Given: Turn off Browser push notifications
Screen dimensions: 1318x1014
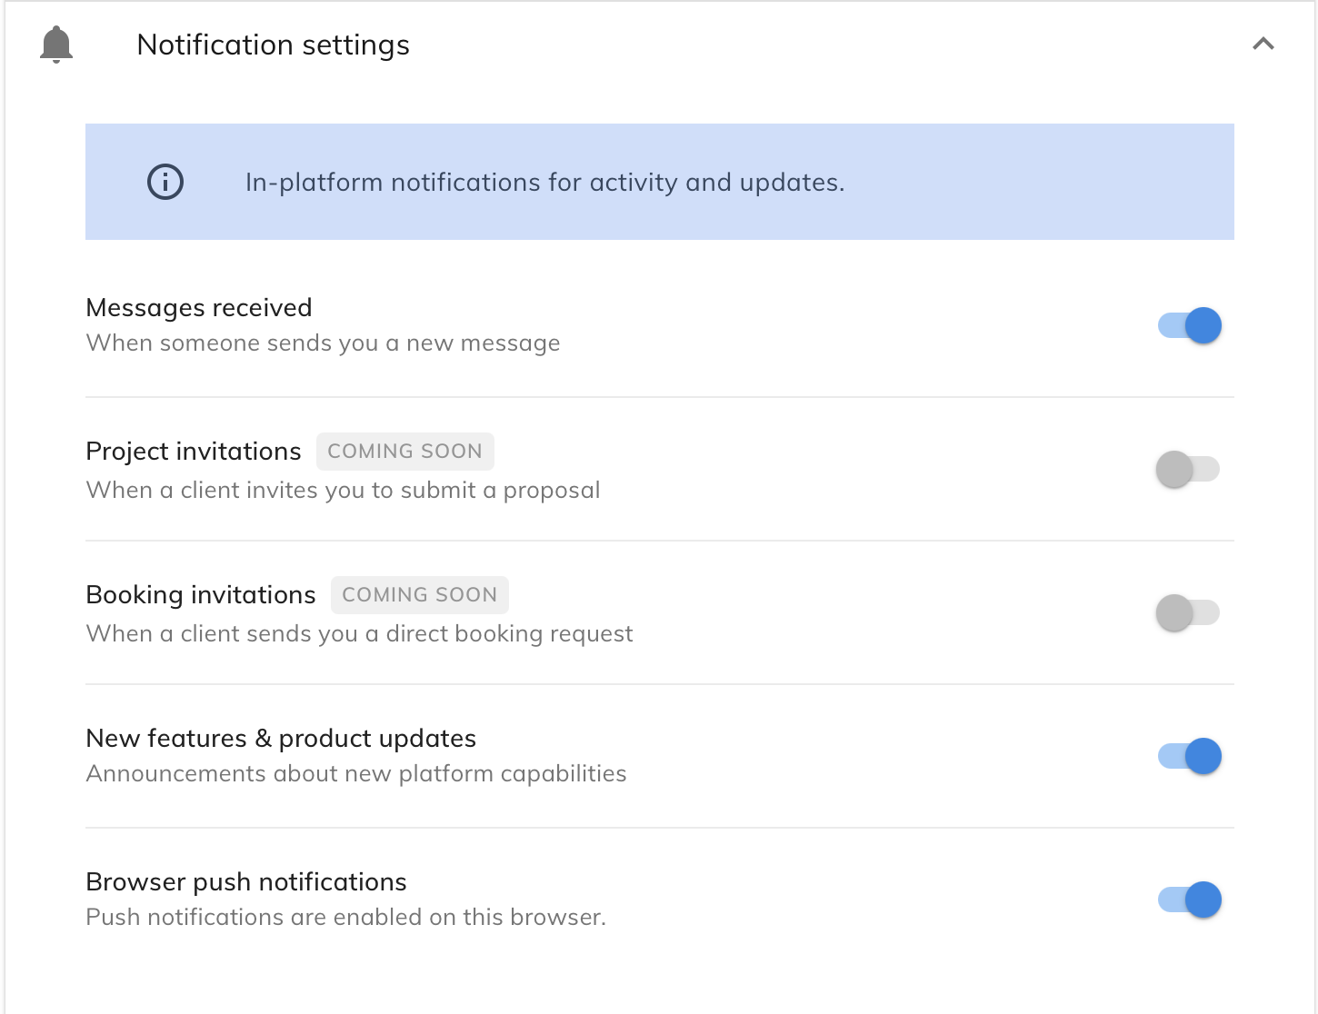Looking at the screenshot, I should coord(1189,900).
